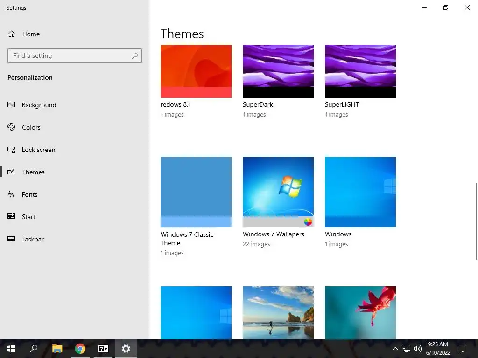This screenshot has width=478, height=358.
Task: Click the "Windows 7 Wallapers" label
Action: click(274, 234)
